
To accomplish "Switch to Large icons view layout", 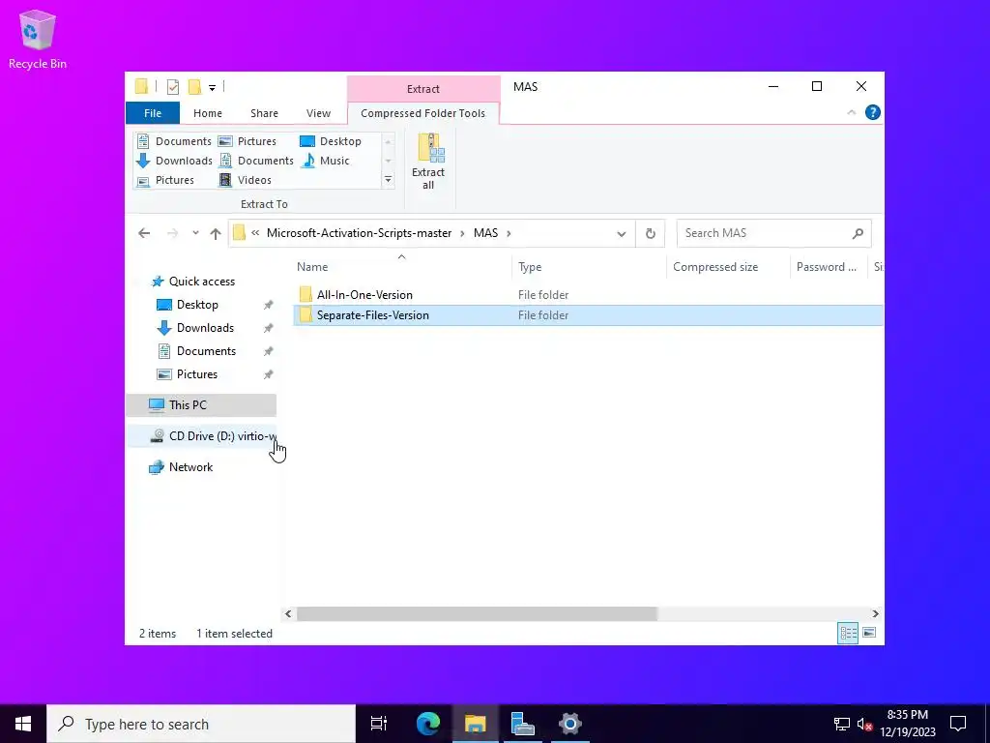I will click(x=869, y=633).
